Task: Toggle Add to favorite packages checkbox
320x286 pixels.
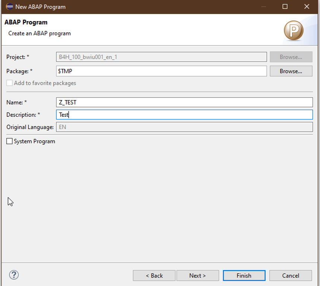Action: coord(9,83)
